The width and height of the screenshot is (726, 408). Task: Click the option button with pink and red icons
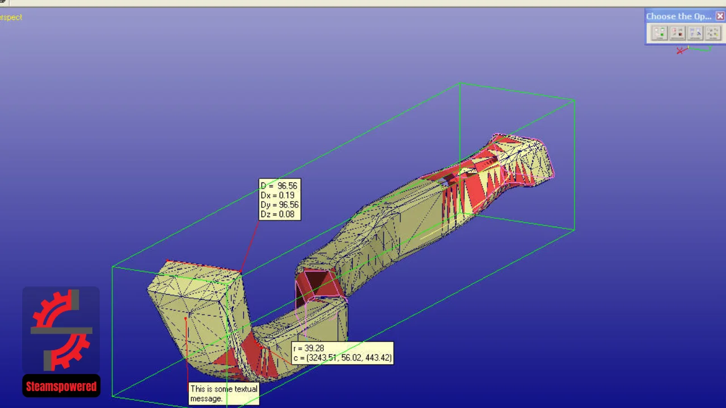(677, 33)
